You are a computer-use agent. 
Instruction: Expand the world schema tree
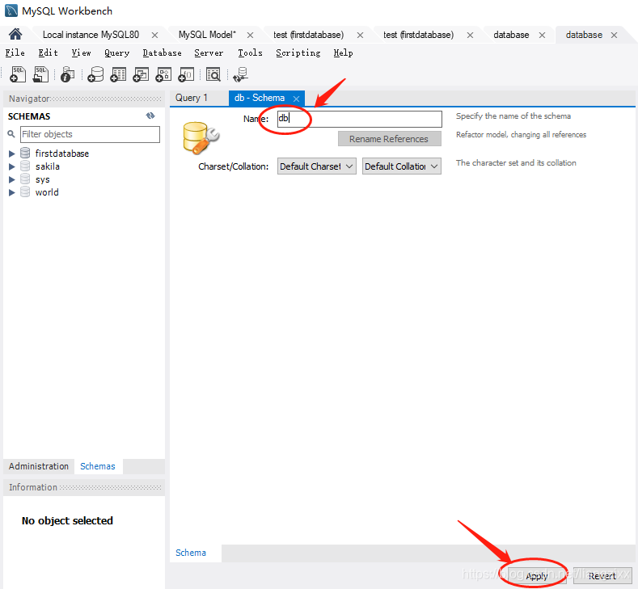click(x=12, y=192)
